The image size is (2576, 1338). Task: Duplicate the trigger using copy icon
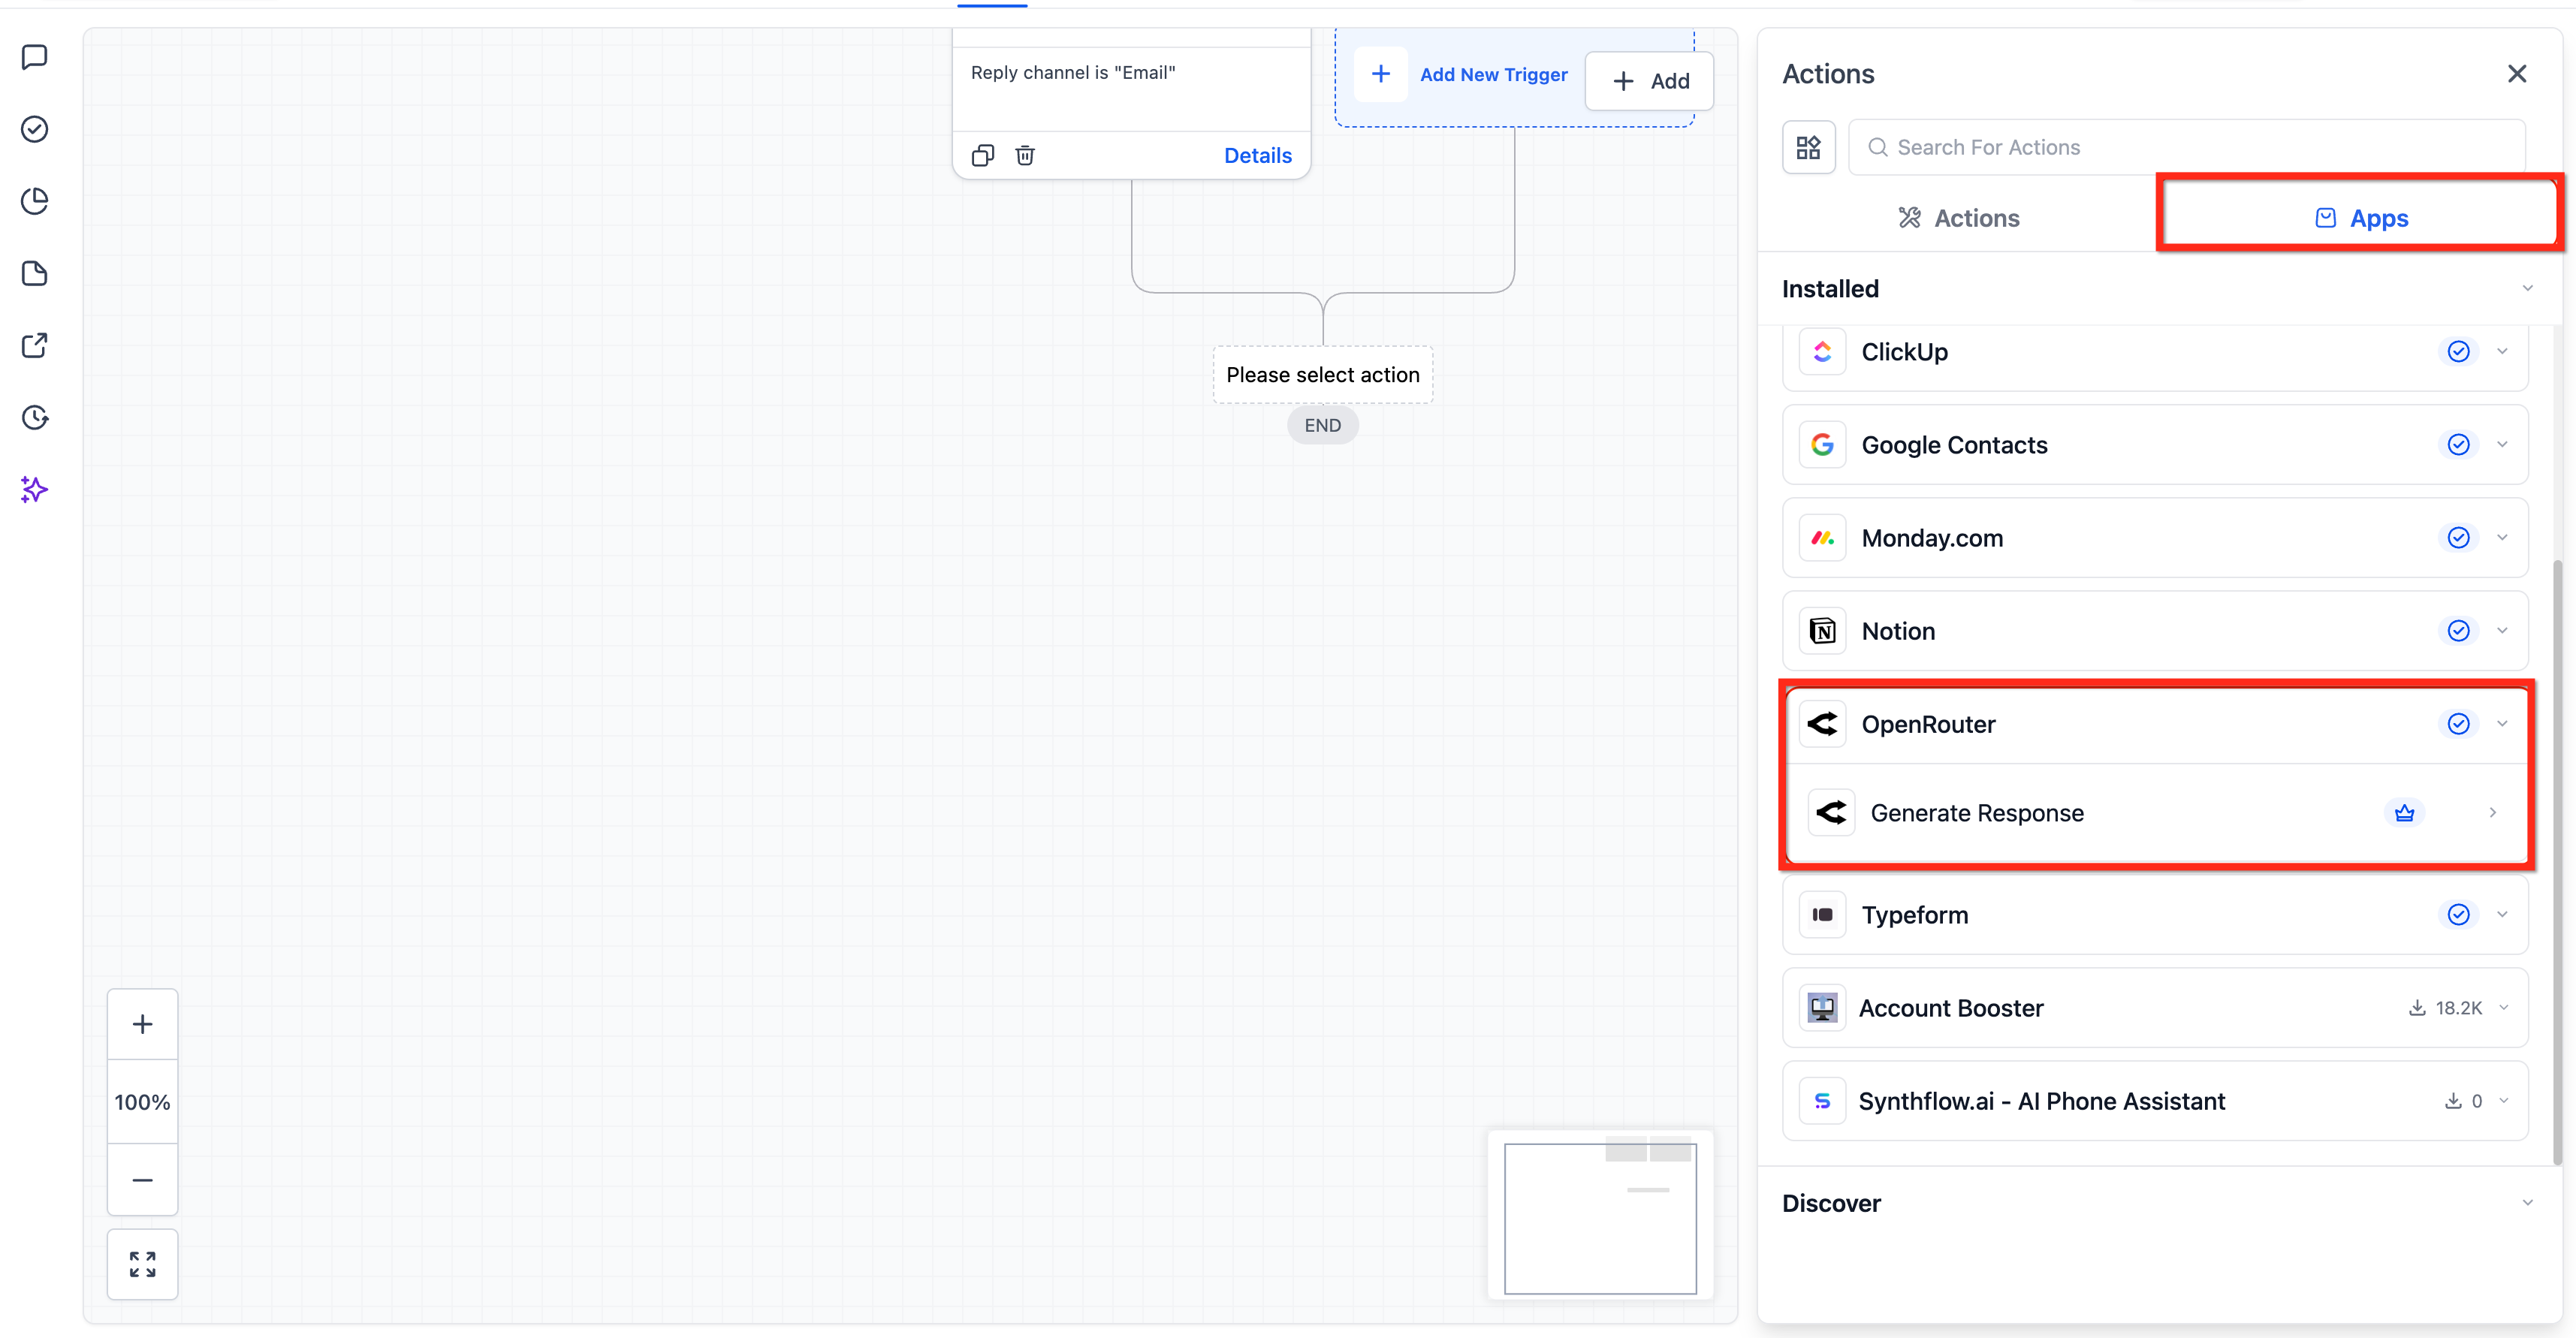coord(982,155)
